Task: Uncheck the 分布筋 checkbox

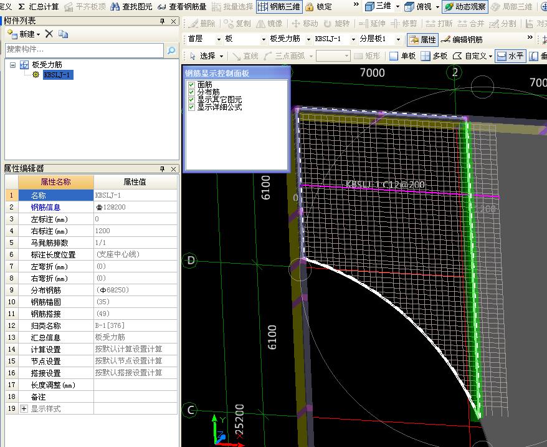Action: tap(191, 92)
